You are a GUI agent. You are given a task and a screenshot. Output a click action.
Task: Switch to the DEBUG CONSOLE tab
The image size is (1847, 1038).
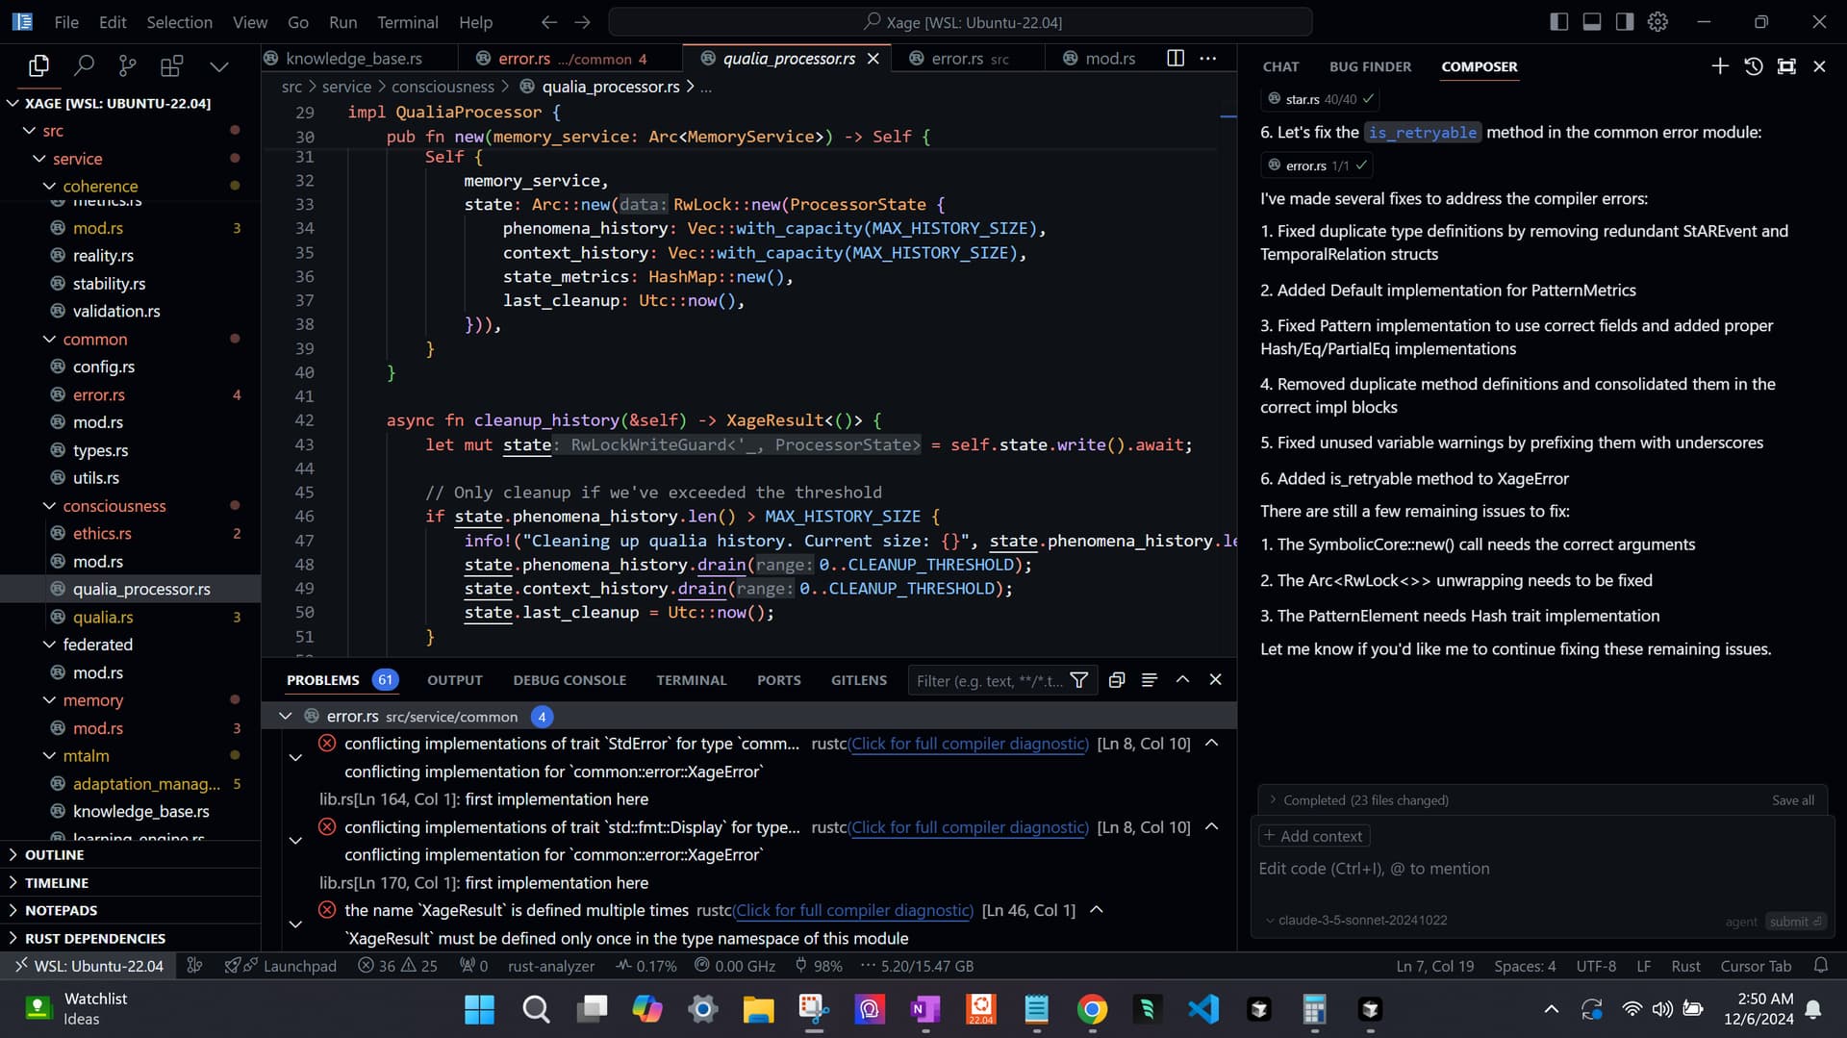pos(569,680)
